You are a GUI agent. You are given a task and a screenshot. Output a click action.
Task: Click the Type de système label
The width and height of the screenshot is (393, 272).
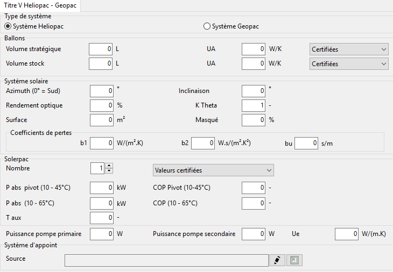point(28,16)
